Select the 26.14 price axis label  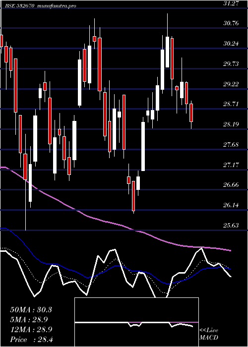[x=231, y=205]
